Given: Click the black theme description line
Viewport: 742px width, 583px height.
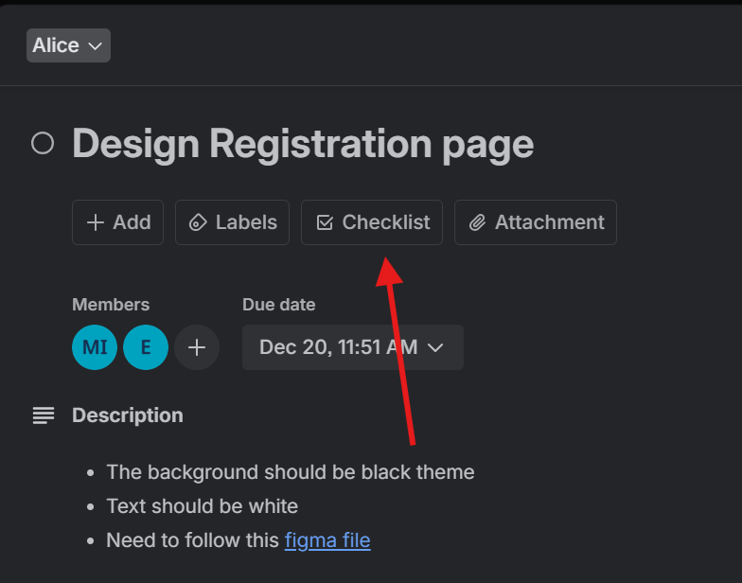Looking at the screenshot, I should click(x=290, y=472).
